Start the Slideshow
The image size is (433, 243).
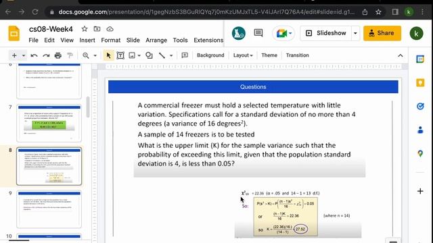(x=326, y=33)
